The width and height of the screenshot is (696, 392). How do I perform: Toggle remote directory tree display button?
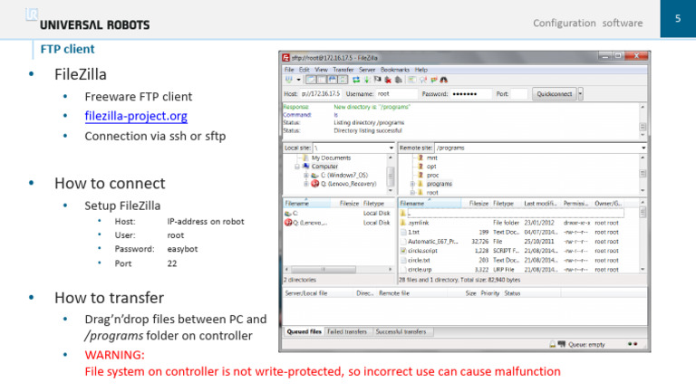[x=333, y=80]
